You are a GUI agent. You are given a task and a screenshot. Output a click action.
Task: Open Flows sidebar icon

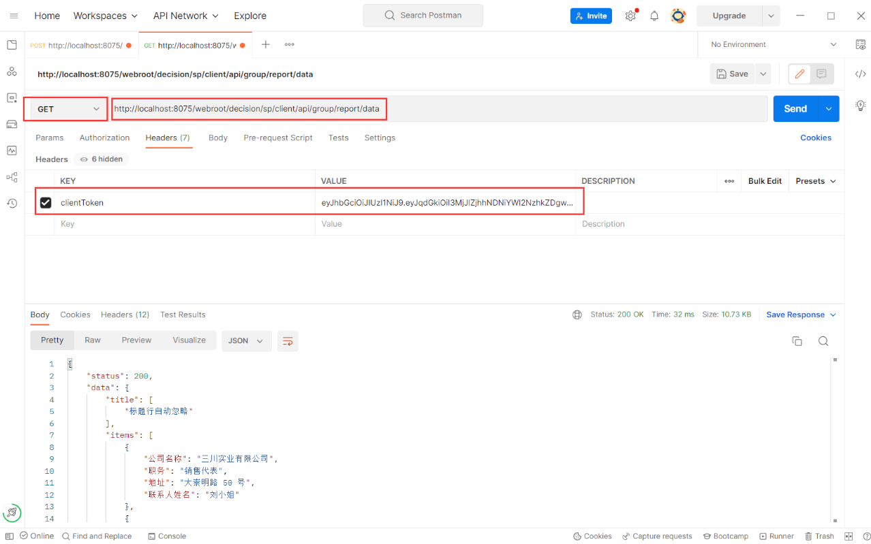(x=12, y=177)
